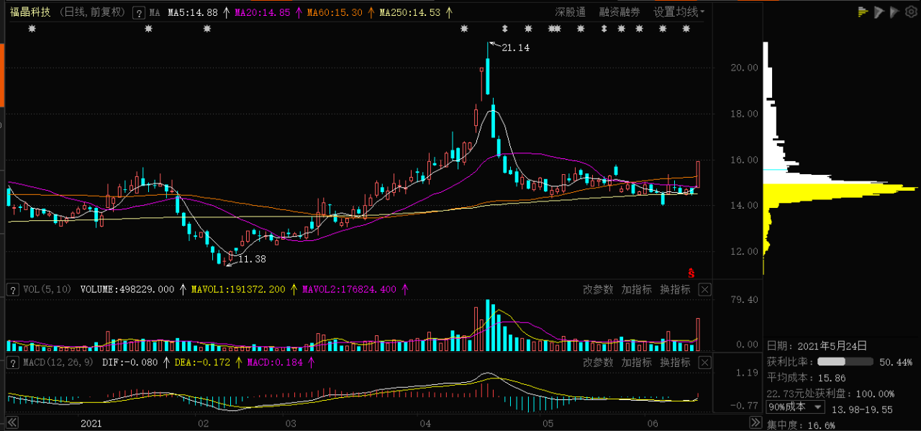Click the help icon next to MACD(12,26,9)

coord(12,363)
